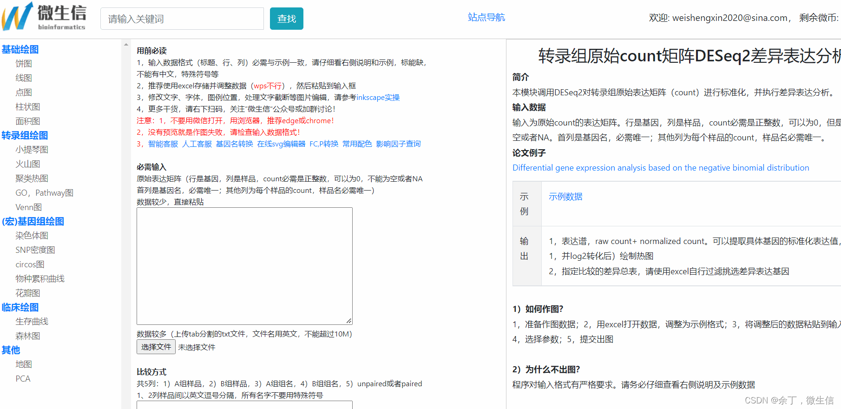Select 柱状图 in the sidebar

tap(28, 107)
